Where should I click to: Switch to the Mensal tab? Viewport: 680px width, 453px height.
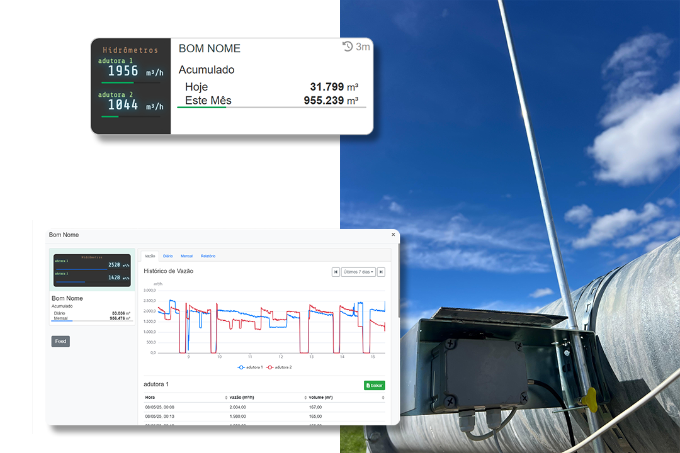pyautogui.click(x=186, y=256)
